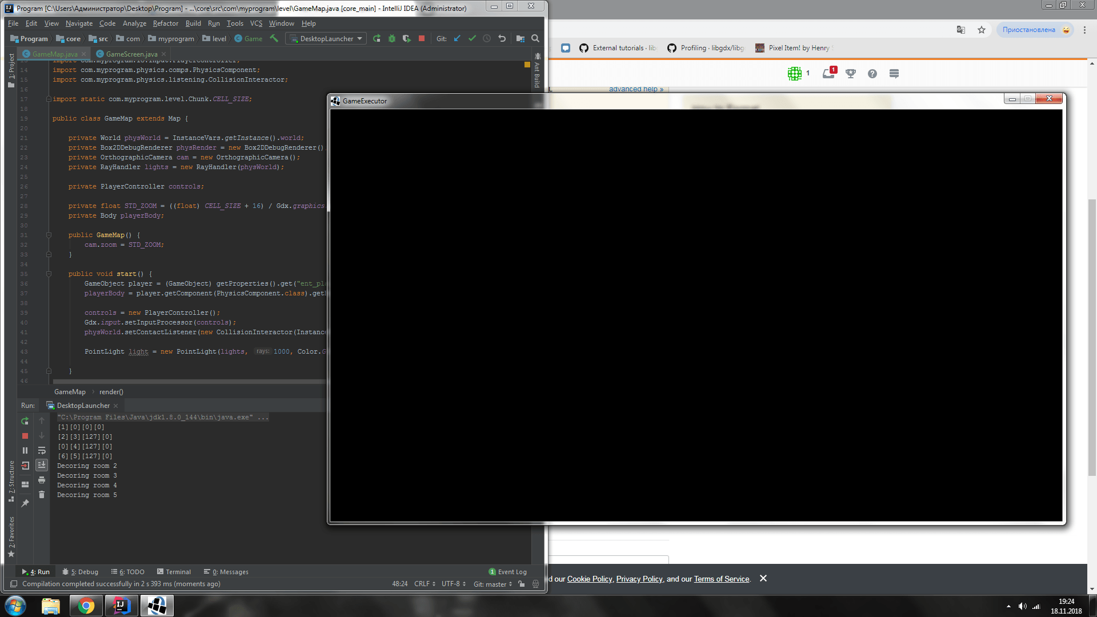This screenshot has width=1097, height=617.
Task: Run DesktopLauncher with coverage
Action: [406, 38]
